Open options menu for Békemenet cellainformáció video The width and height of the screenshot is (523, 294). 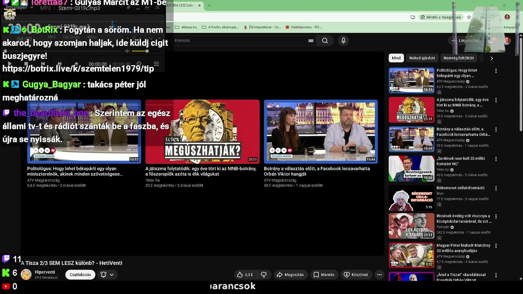coord(496,189)
